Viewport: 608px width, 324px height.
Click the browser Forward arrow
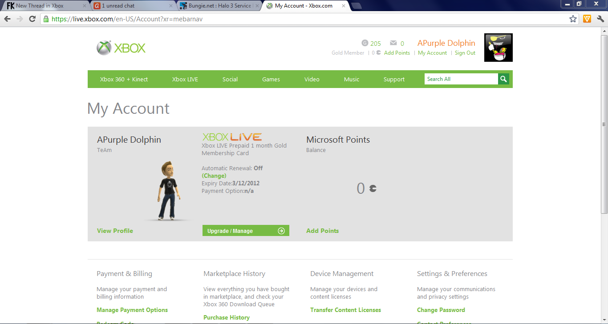point(20,19)
